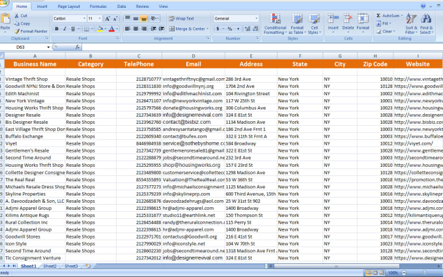Viewport: 443px width, 277px height.
Task: Switch to Sheet2 worksheet tab
Action: [50, 266]
